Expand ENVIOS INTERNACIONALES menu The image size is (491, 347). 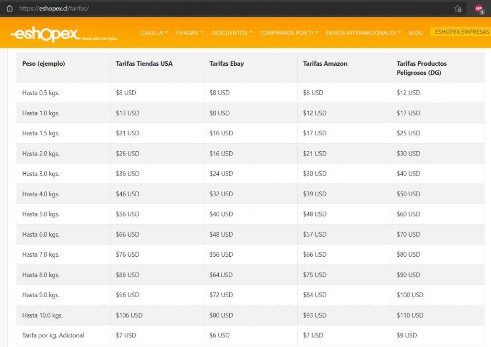click(x=363, y=33)
